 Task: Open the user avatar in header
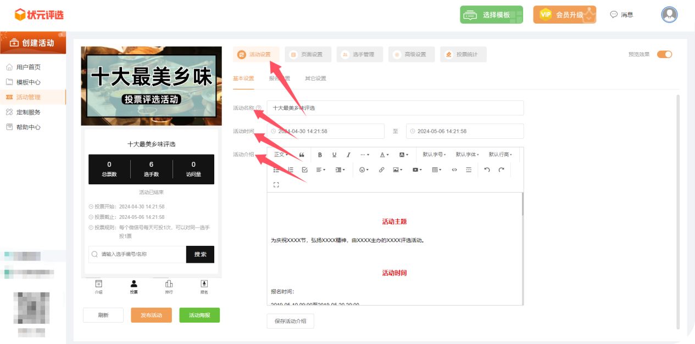(669, 15)
